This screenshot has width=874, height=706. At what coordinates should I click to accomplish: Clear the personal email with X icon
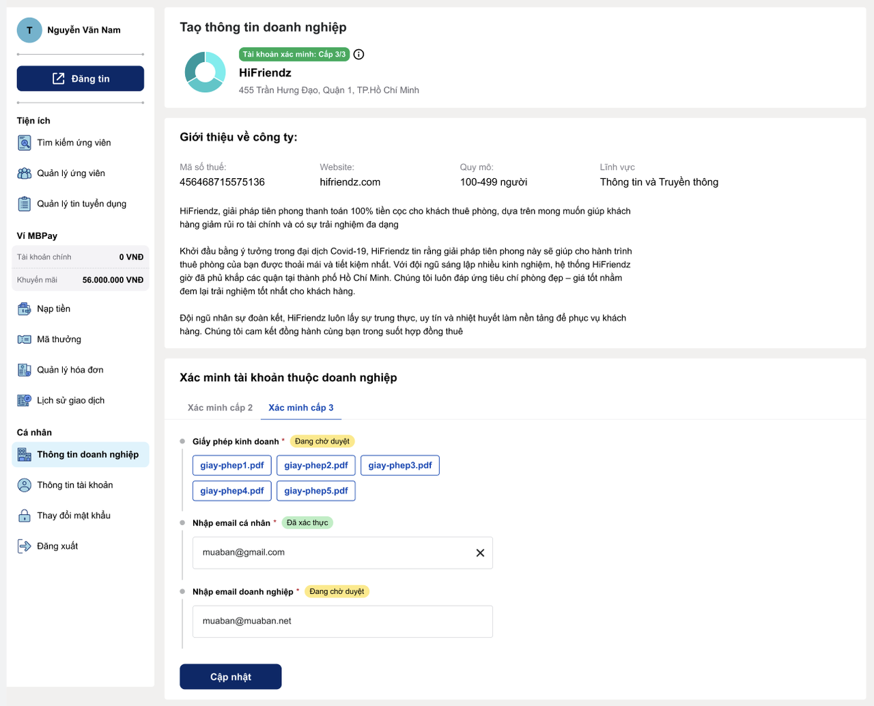pyautogui.click(x=480, y=553)
